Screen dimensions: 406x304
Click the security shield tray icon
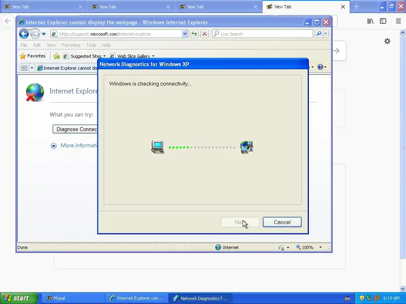[x=362, y=298]
